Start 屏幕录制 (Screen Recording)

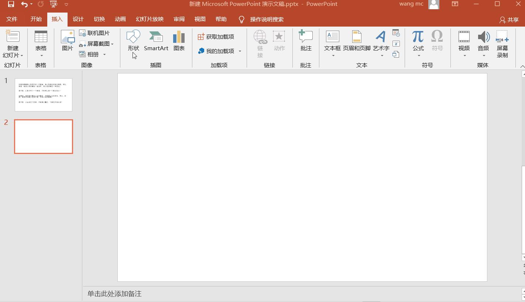coord(502,44)
